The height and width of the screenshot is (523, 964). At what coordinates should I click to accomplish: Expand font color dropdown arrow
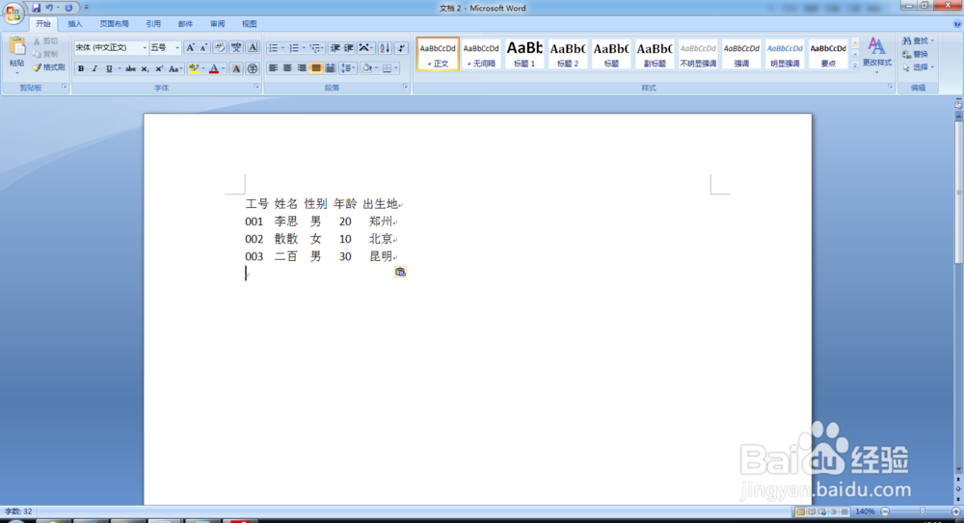tap(224, 68)
